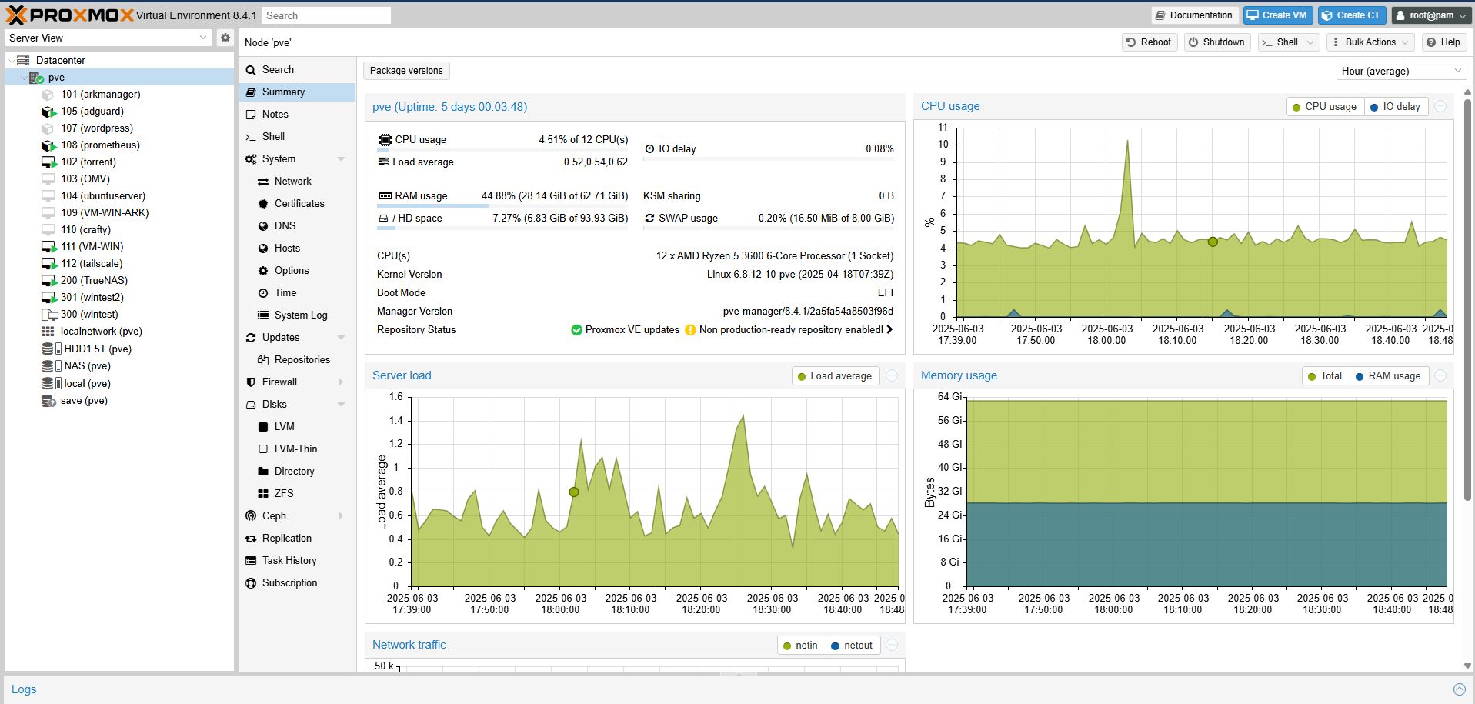Click the RAM usage progress bar

(503, 205)
